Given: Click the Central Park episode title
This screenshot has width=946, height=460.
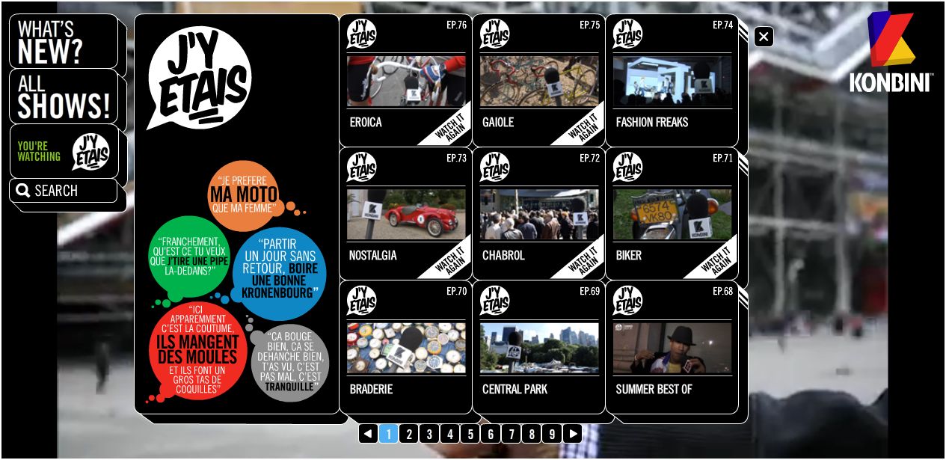Looking at the screenshot, I should (x=515, y=389).
